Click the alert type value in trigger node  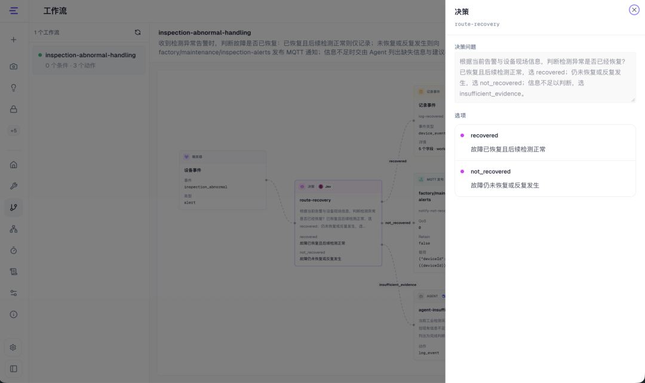[x=190, y=203]
